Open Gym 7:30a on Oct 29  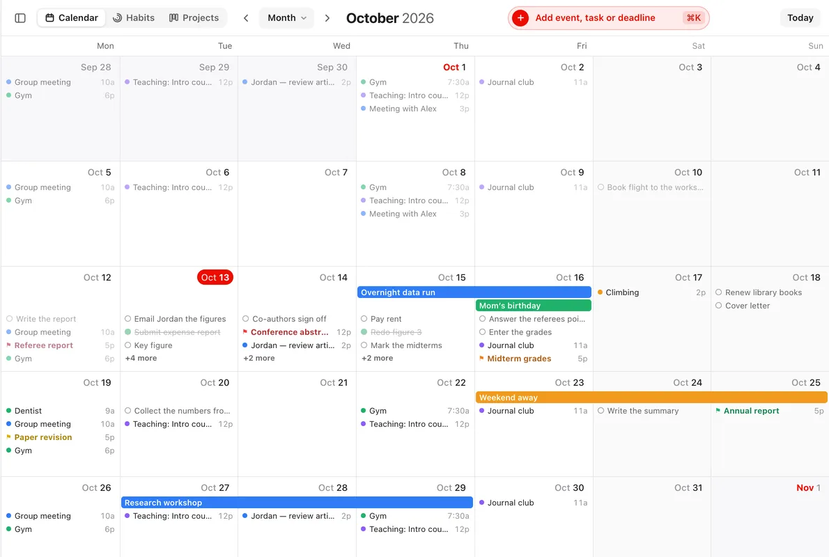415,517
